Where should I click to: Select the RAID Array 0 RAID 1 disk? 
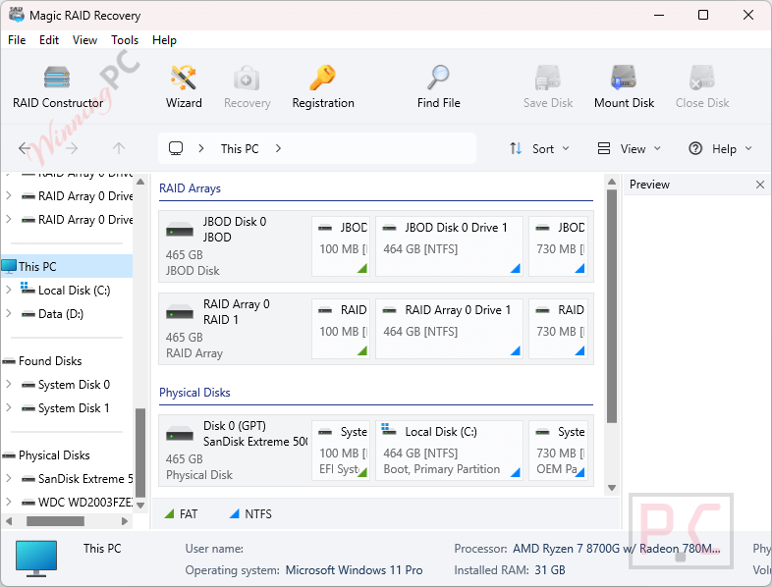(x=235, y=328)
